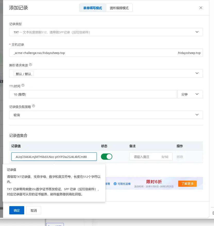Switch to 图形编排模式 tab
The width and height of the screenshot is (214, 226).
[119, 8]
